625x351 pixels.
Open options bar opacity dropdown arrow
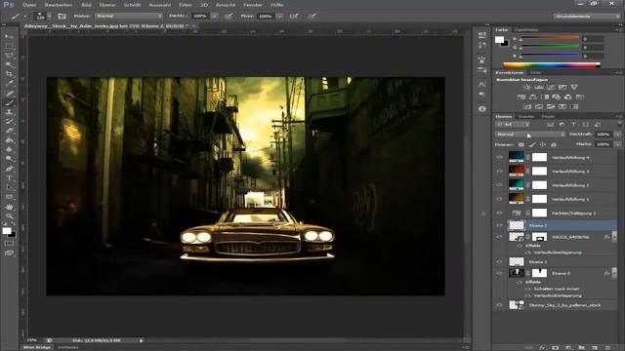click(x=215, y=16)
